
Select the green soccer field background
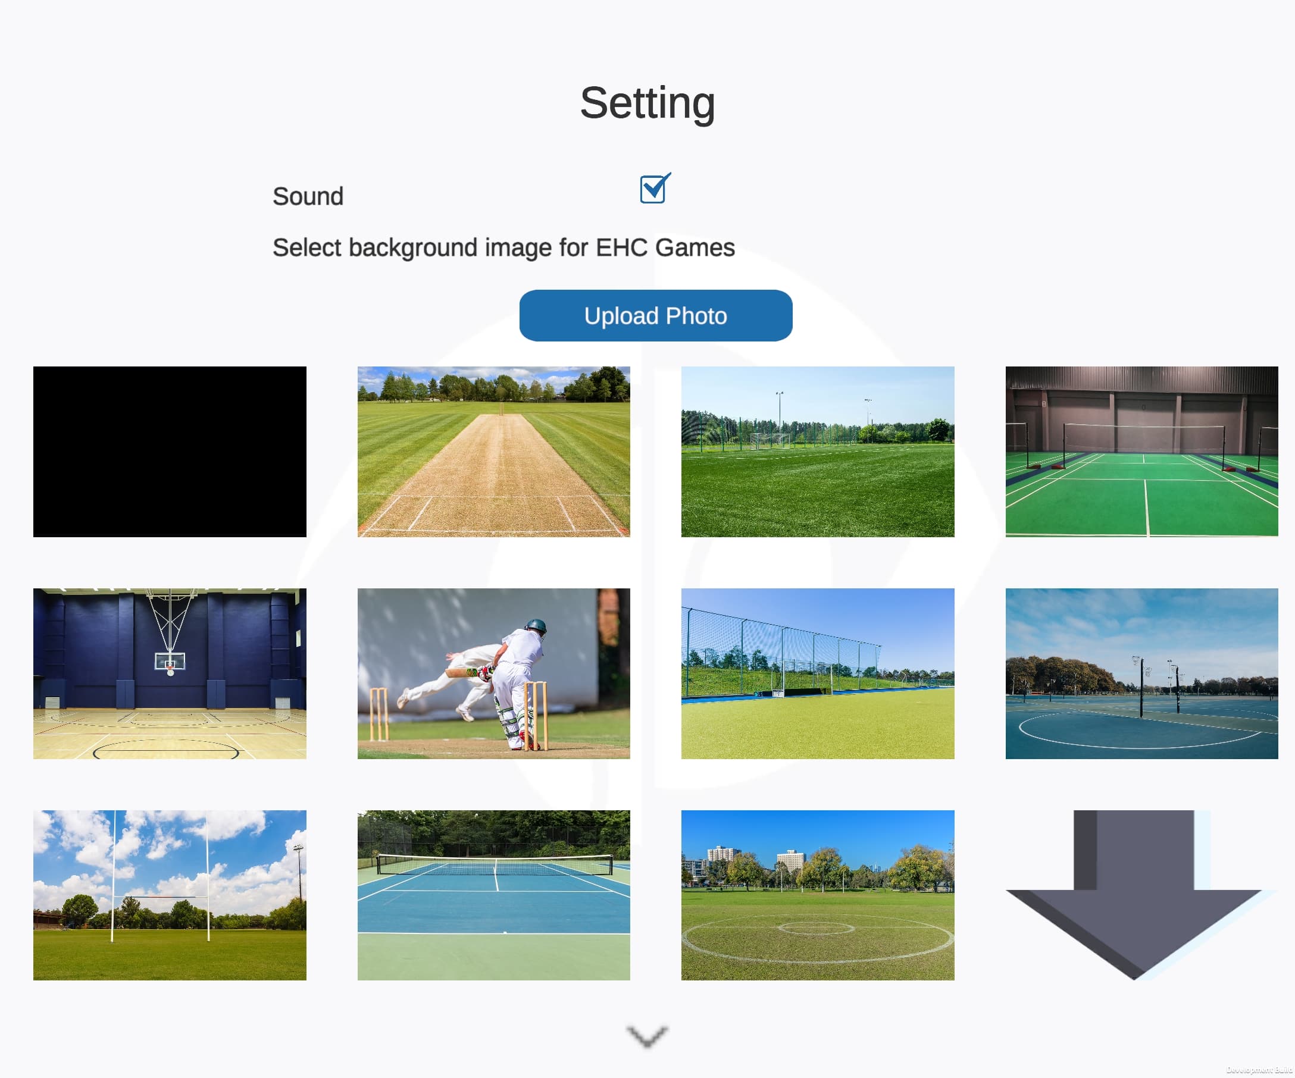(818, 452)
